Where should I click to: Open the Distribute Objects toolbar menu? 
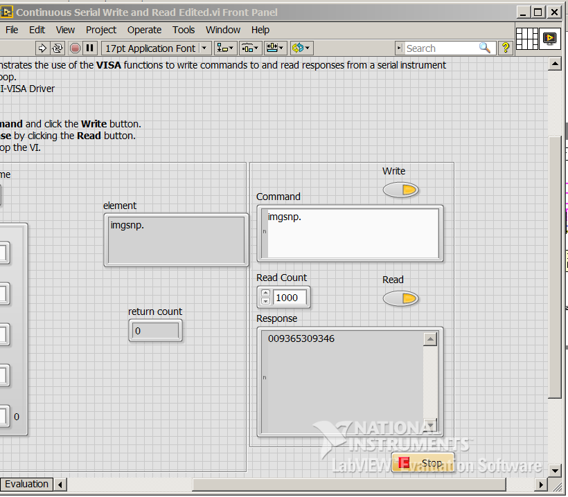pos(250,48)
